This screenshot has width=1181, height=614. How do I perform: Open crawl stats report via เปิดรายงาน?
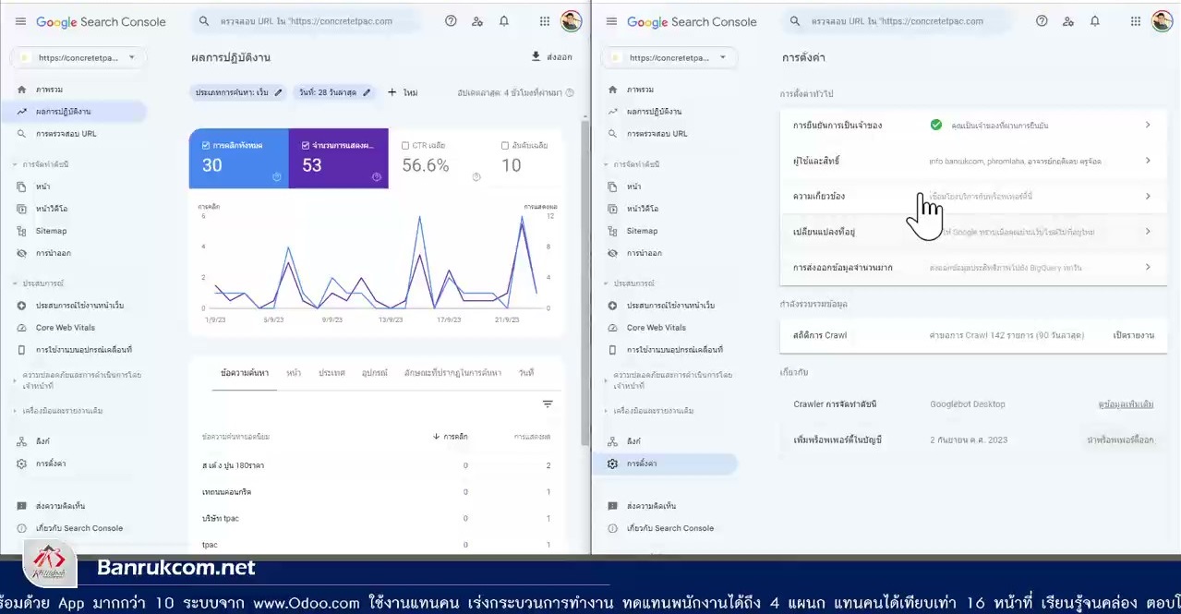1134,335
